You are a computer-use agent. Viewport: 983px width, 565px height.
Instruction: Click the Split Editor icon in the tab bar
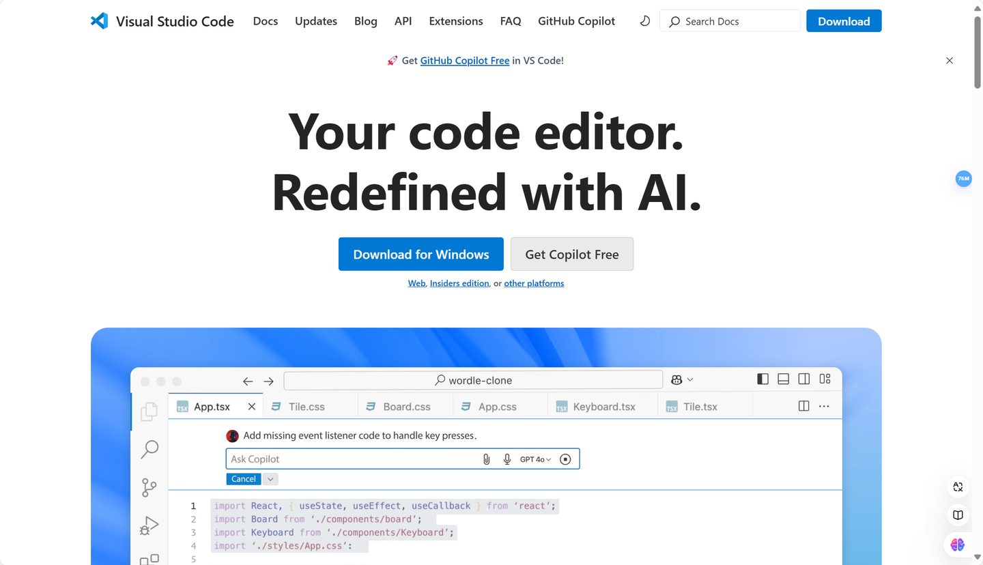point(803,406)
